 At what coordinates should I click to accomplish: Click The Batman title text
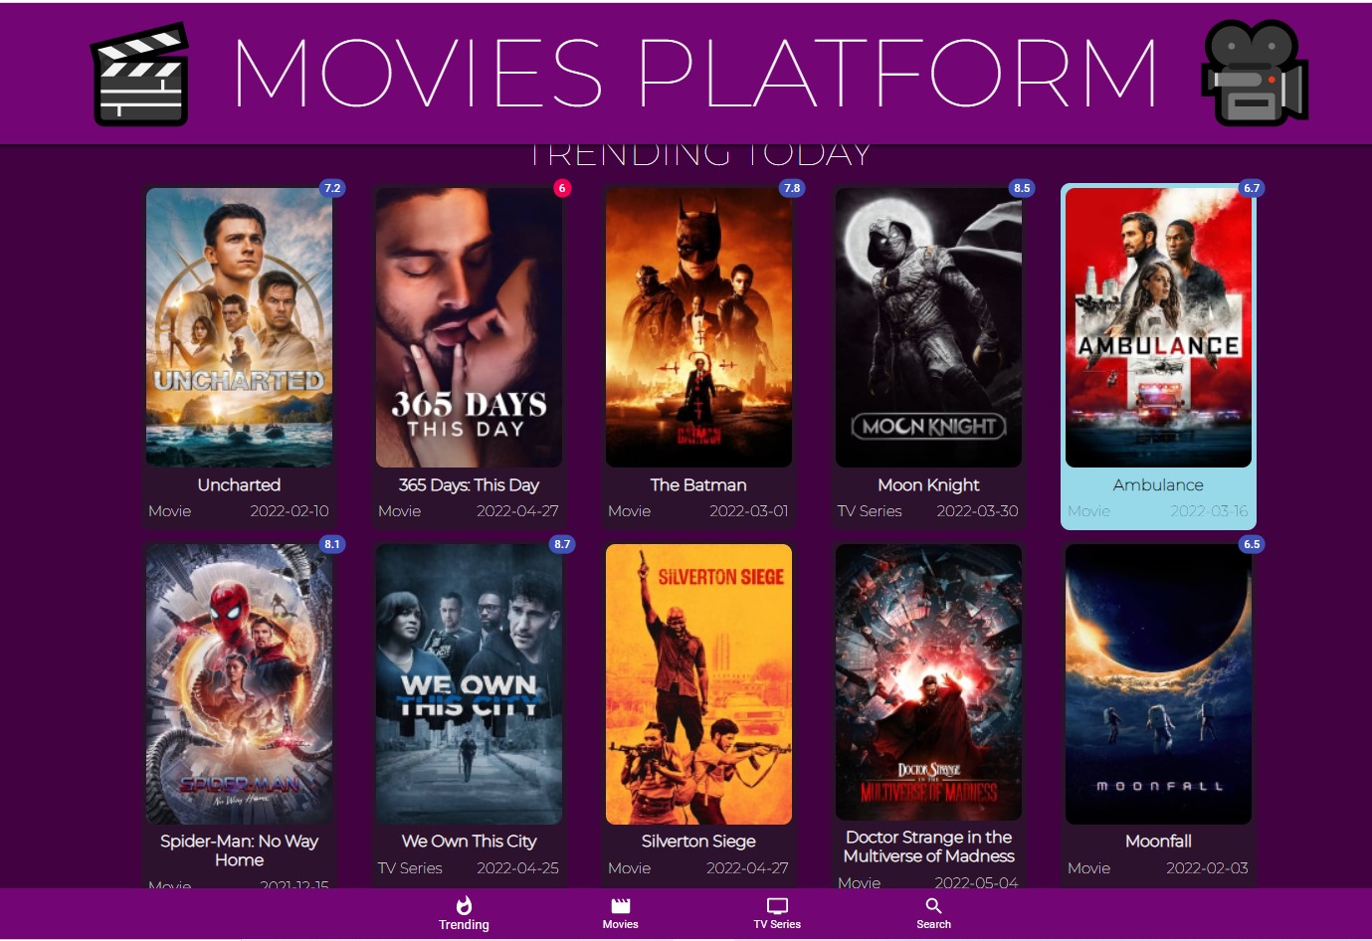tap(698, 484)
